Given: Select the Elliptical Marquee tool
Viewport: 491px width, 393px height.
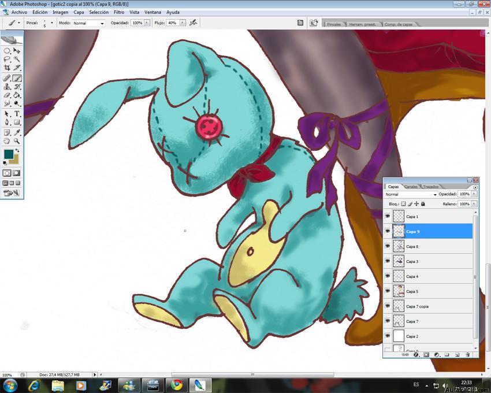Looking at the screenshot, I should [7, 51].
